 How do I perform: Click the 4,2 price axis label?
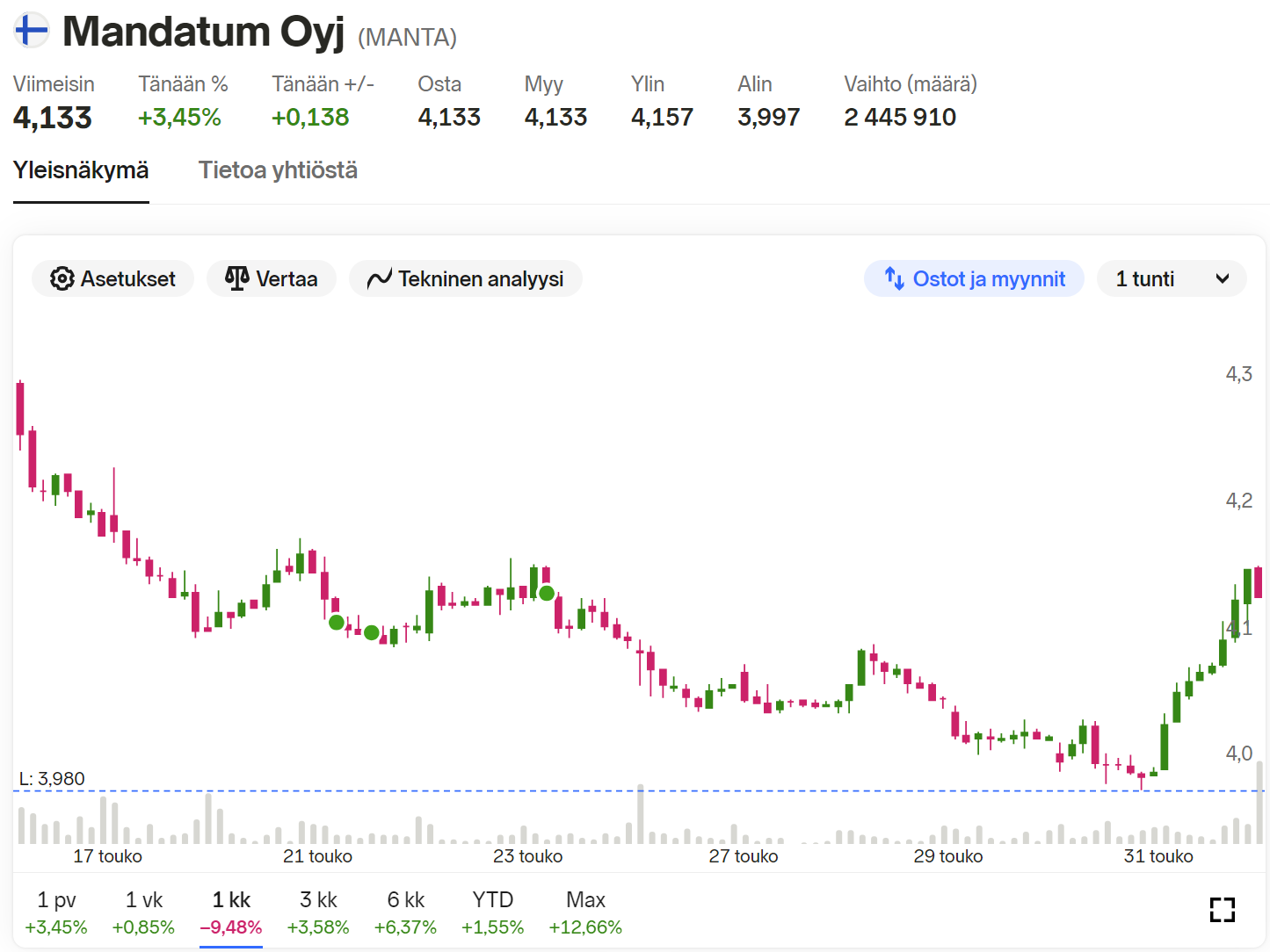pyautogui.click(x=1239, y=501)
